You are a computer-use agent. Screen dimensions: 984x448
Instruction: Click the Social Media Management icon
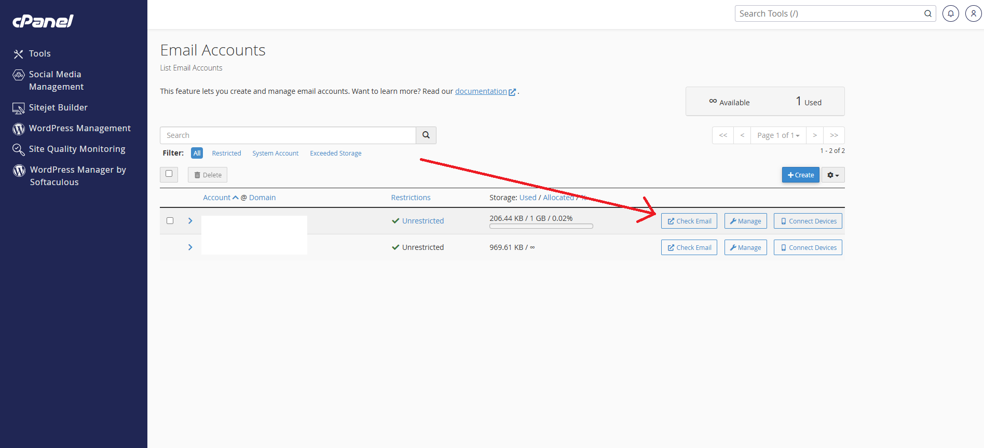pyautogui.click(x=18, y=75)
